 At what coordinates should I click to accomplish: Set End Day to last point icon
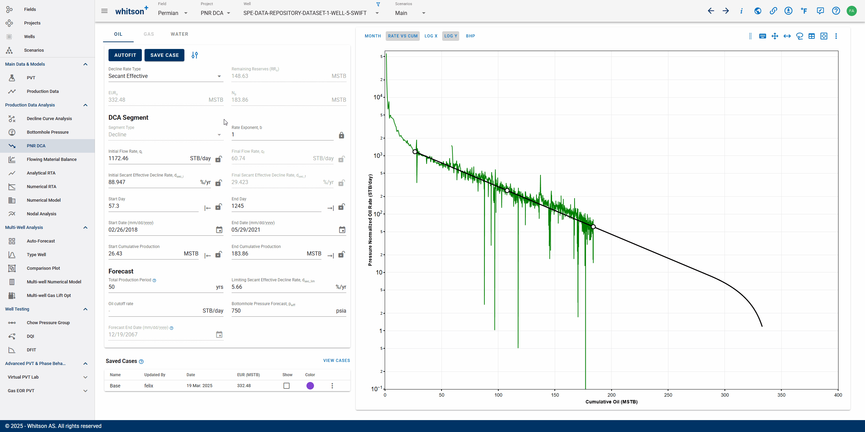pyautogui.click(x=330, y=208)
